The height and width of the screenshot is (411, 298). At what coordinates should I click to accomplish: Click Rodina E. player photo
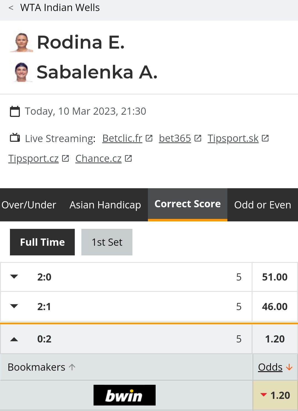pyautogui.click(x=22, y=42)
